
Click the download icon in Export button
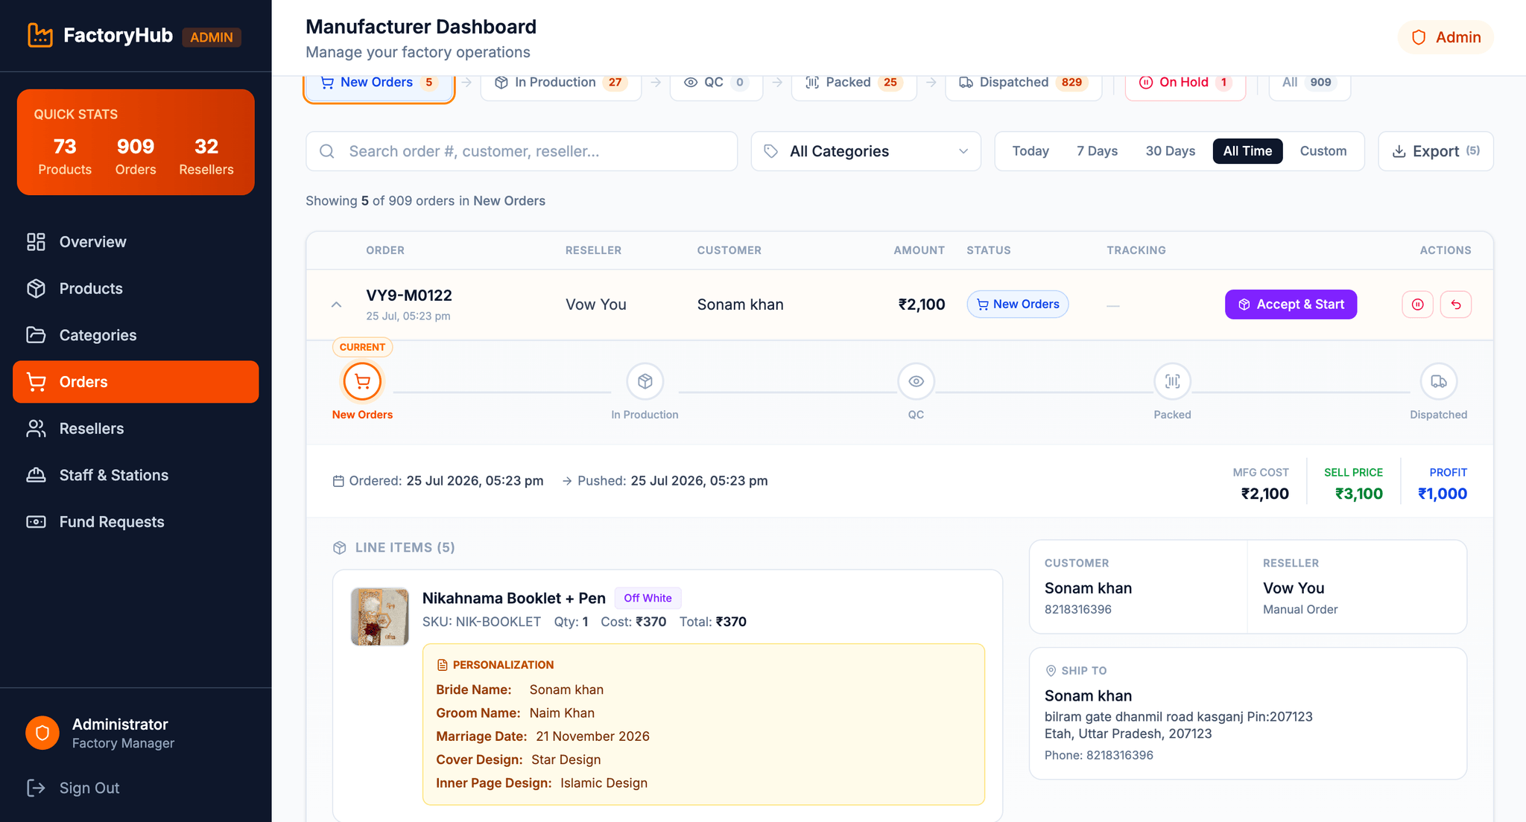click(x=1399, y=151)
